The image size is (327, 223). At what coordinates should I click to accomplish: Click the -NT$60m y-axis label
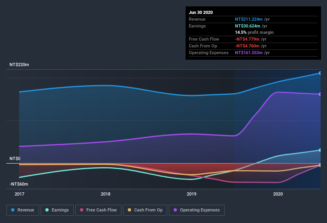(x=19, y=184)
